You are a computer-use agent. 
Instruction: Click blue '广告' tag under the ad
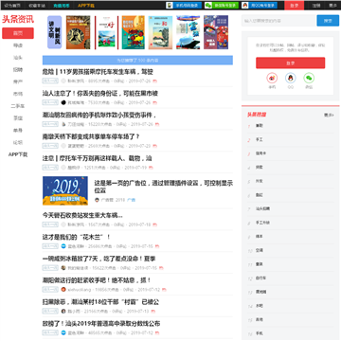point(131,200)
